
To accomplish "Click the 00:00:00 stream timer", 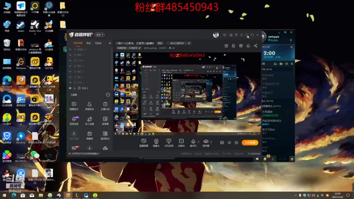I will click(x=254, y=153).
